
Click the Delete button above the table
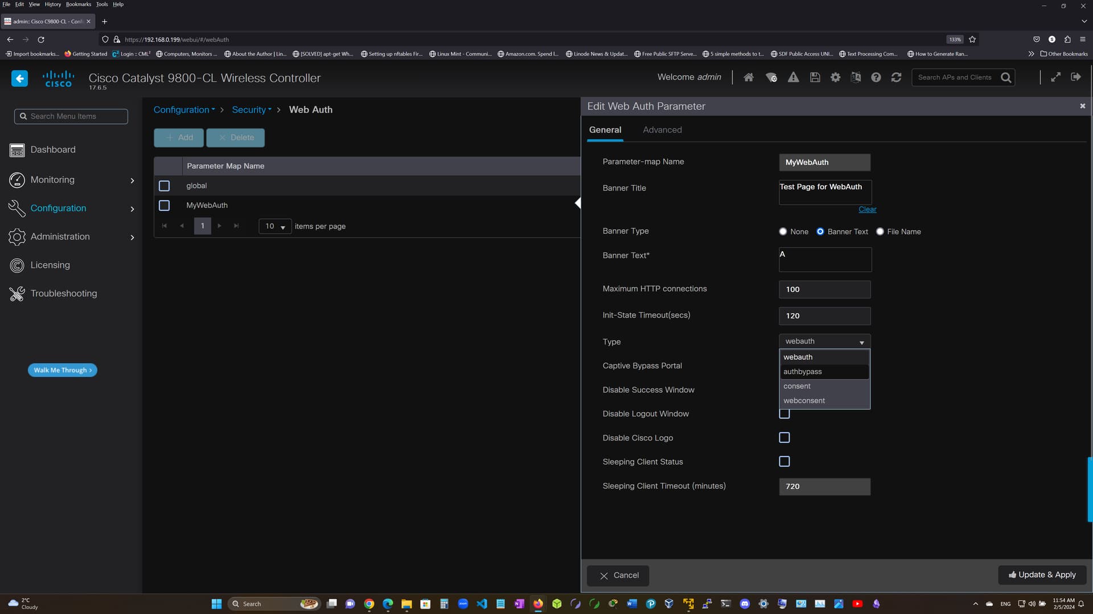[236, 138]
